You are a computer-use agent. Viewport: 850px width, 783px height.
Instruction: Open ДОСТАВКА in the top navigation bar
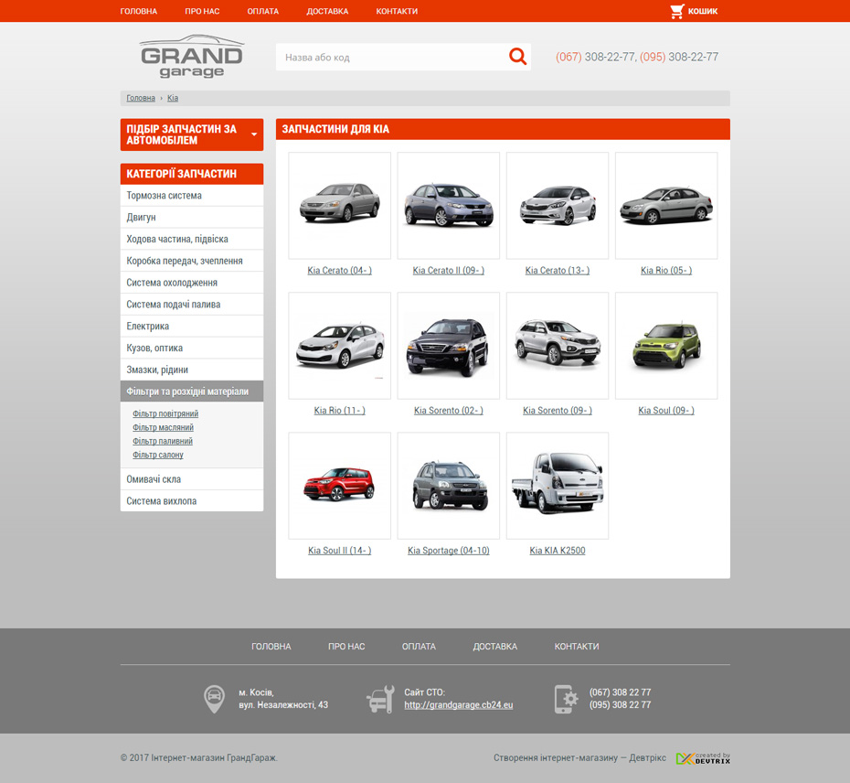point(327,11)
